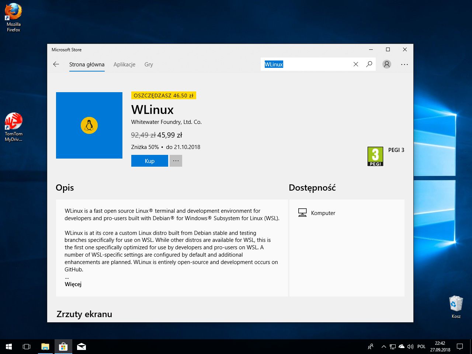Open the Windows Start menu
Screen dimensions: 472x354
[9, 347]
